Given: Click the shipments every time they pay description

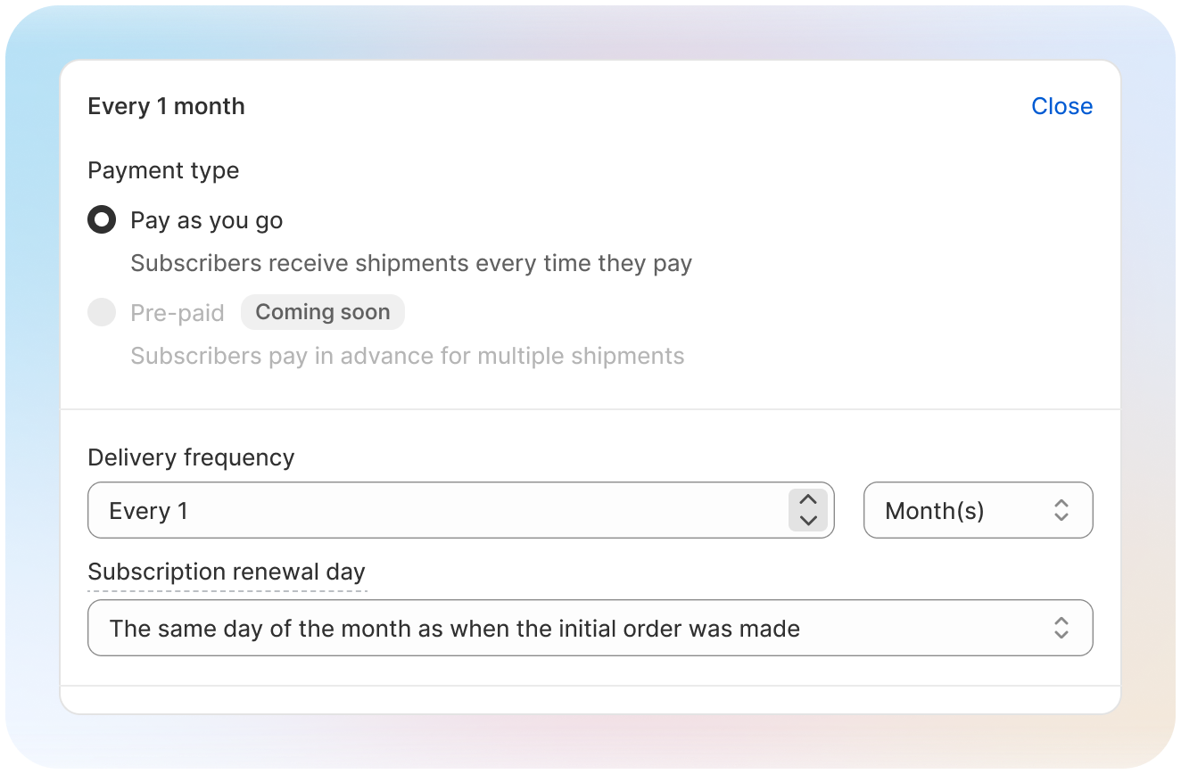Looking at the screenshot, I should [411, 264].
